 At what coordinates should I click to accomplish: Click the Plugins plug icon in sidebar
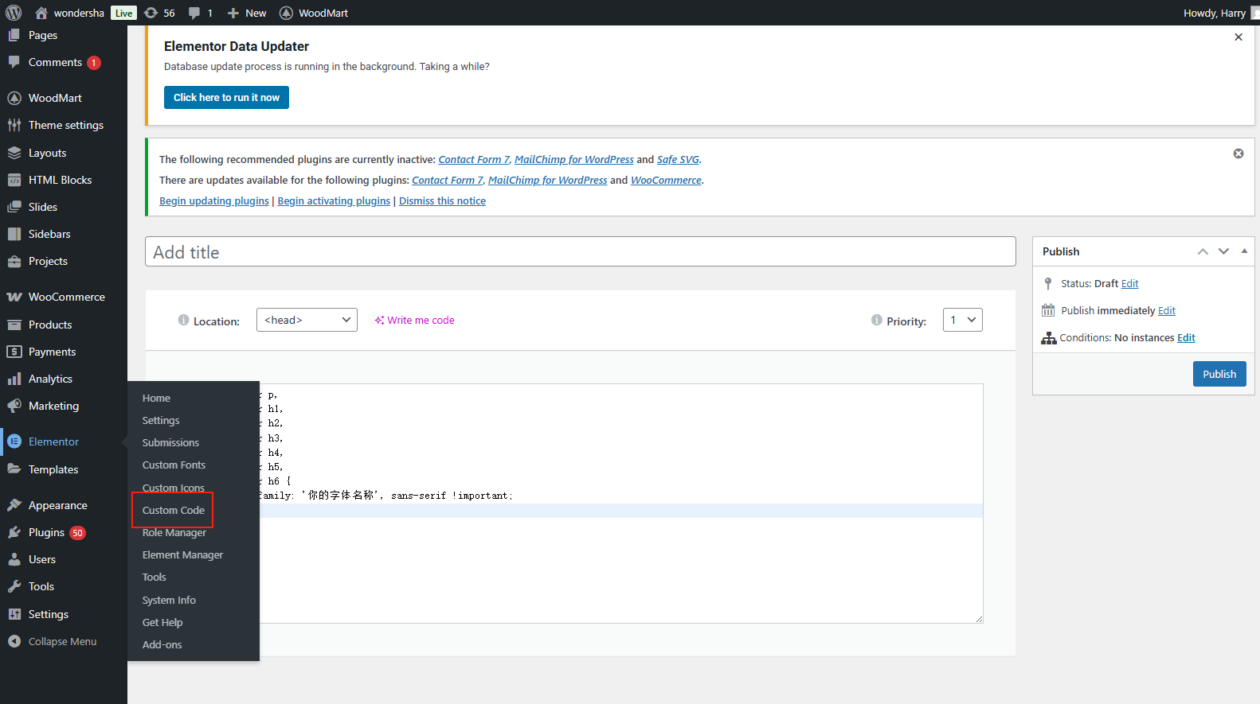pos(14,532)
